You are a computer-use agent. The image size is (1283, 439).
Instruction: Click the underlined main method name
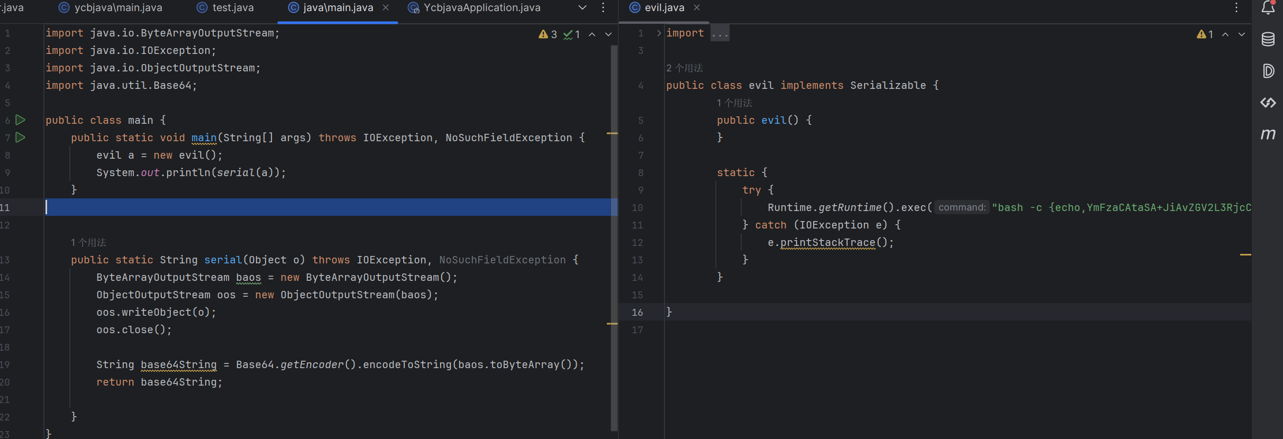(x=204, y=138)
